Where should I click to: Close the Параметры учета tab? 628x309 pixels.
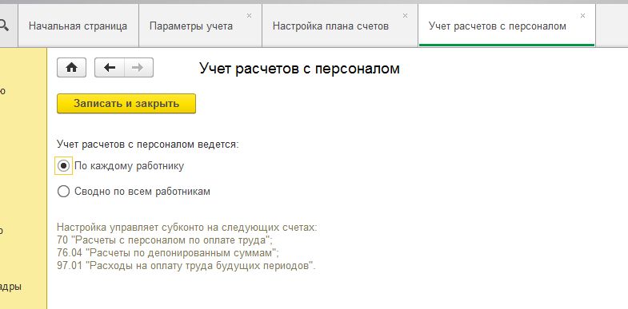point(249,16)
